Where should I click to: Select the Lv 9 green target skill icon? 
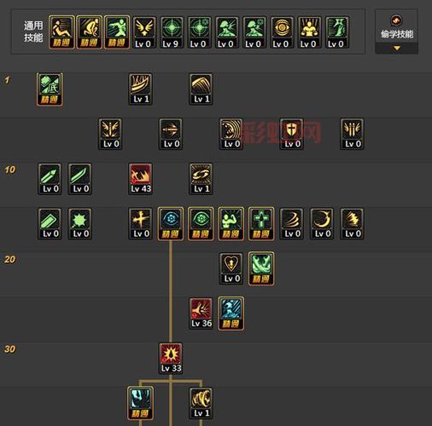(171, 32)
